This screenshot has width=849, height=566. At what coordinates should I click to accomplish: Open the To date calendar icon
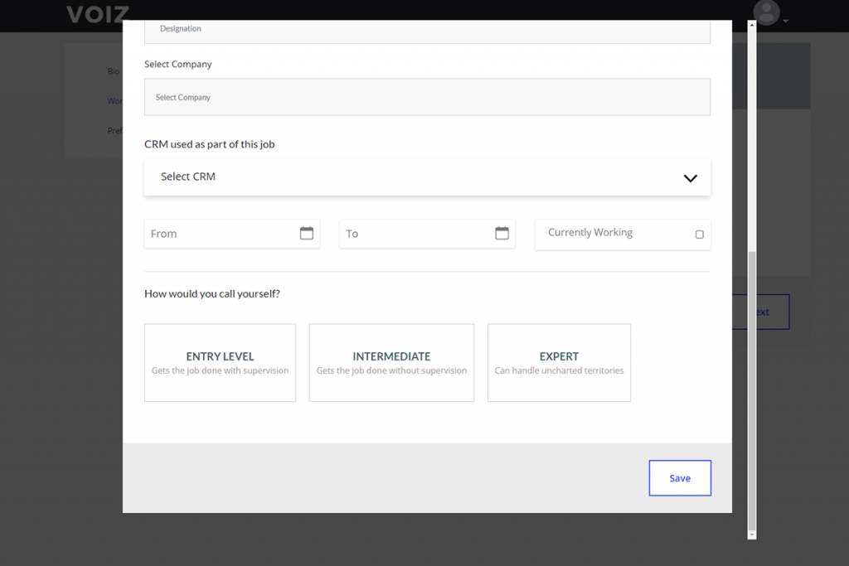(502, 233)
